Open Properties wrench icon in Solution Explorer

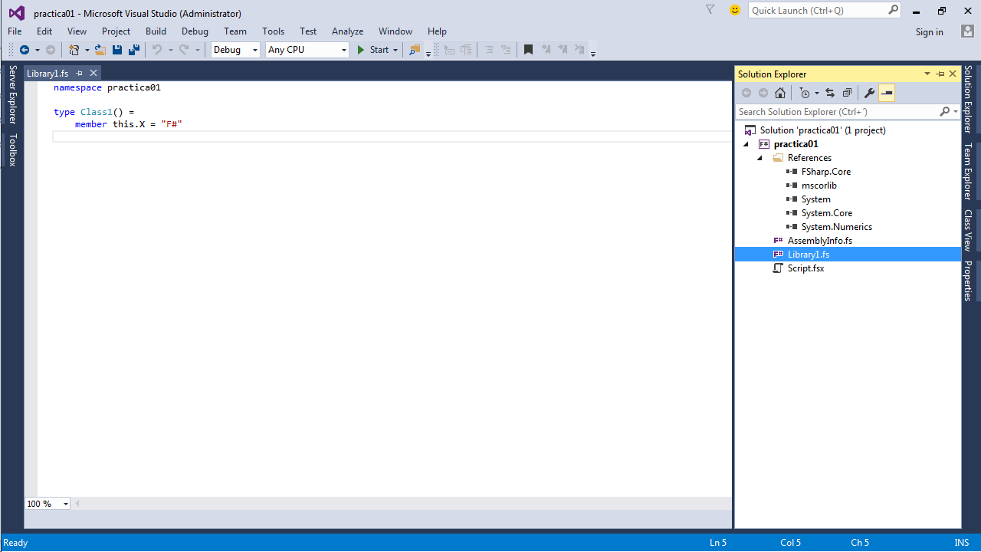[x=869, y=93]
